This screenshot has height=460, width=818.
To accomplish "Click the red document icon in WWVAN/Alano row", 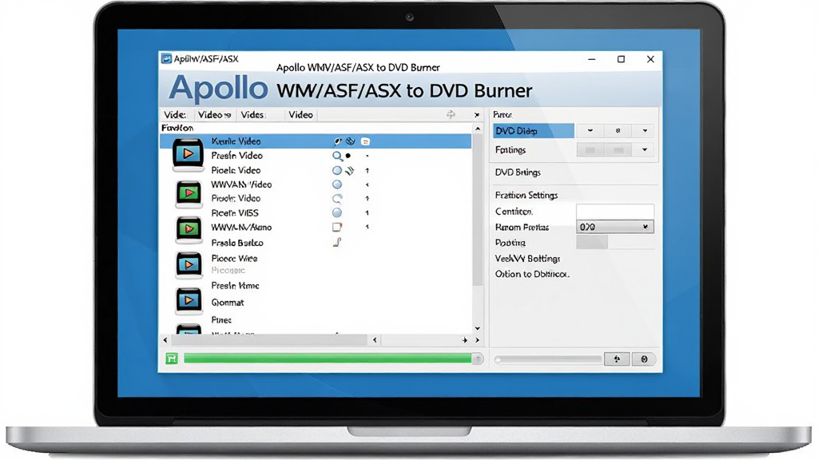I will click(x=337, y=227).
